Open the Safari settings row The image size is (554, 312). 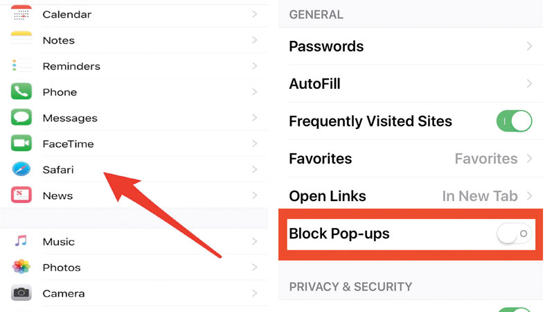point(138,170)
